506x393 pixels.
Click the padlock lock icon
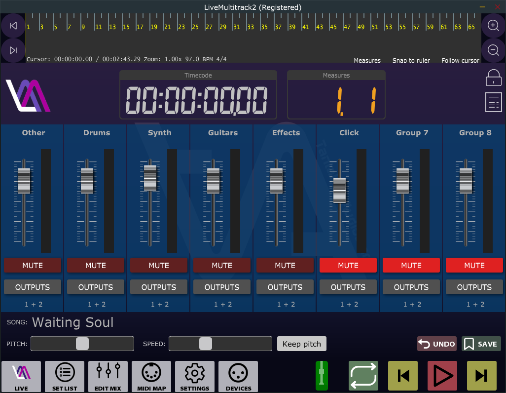coord(493,78)
